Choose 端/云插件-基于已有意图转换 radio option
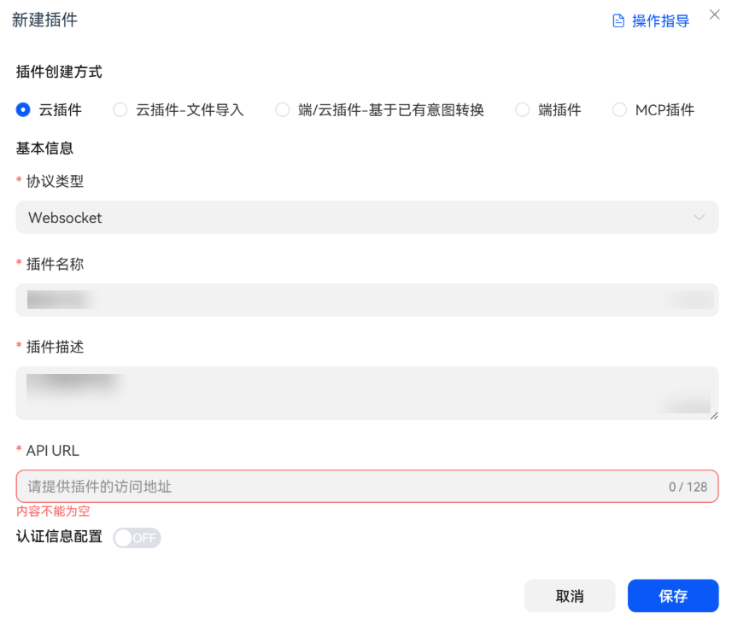The image size is (732, 619). pyautogui.click(x=282, y=109)
